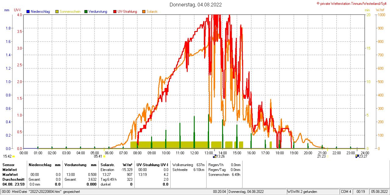This screenshot has width=390, height=195.
Task: Click the green Verdunstung legend swatch
Action: [86, 12]
